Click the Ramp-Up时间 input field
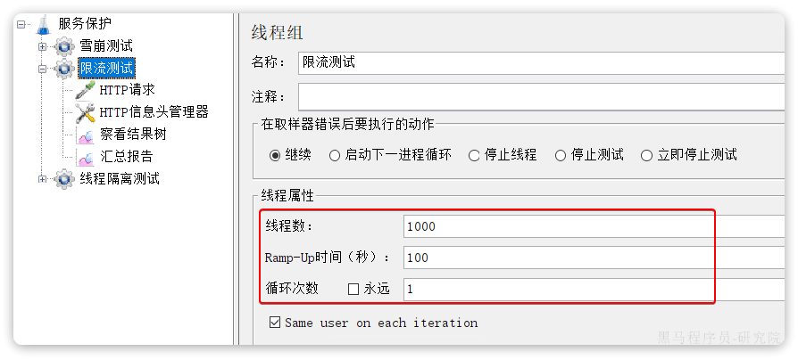The image size is (798, 360). pyautogui.click(x=589, y=258)
